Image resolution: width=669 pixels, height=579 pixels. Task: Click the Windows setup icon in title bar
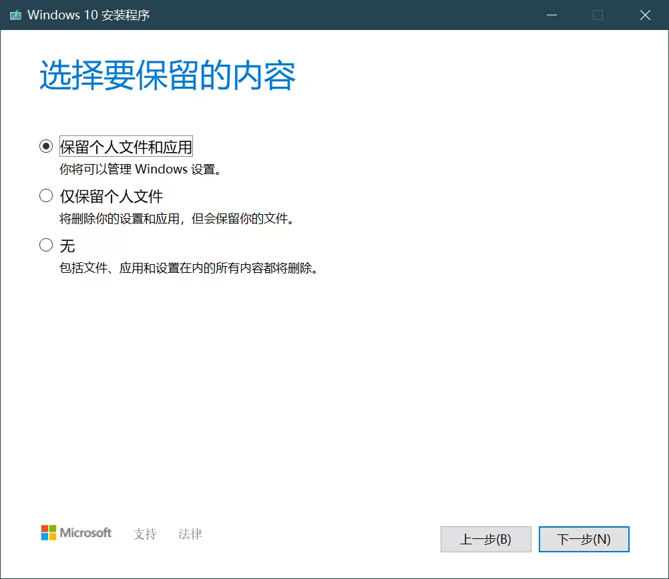click(x=15, y=15)
